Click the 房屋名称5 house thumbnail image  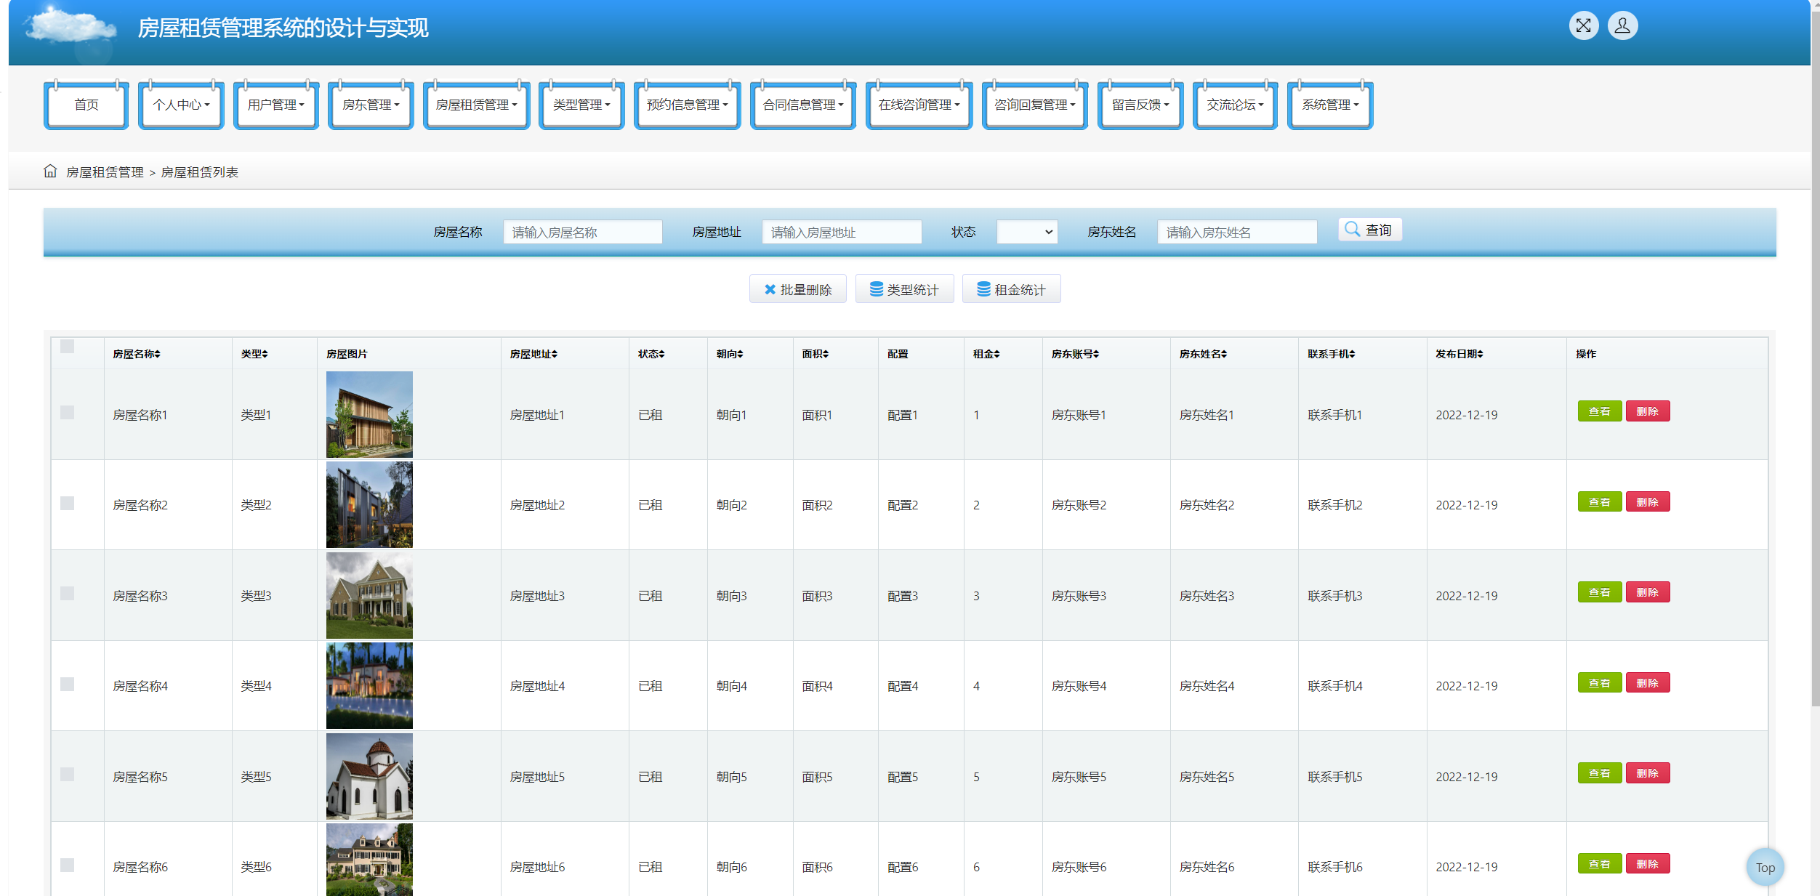point(369,776)
